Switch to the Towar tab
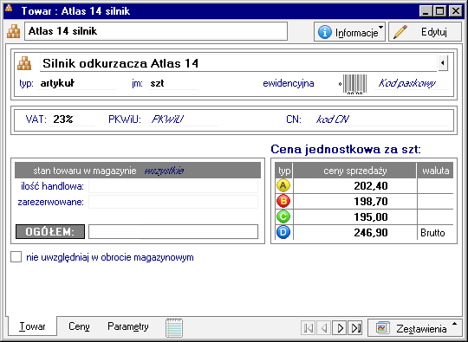 [32, 326]
